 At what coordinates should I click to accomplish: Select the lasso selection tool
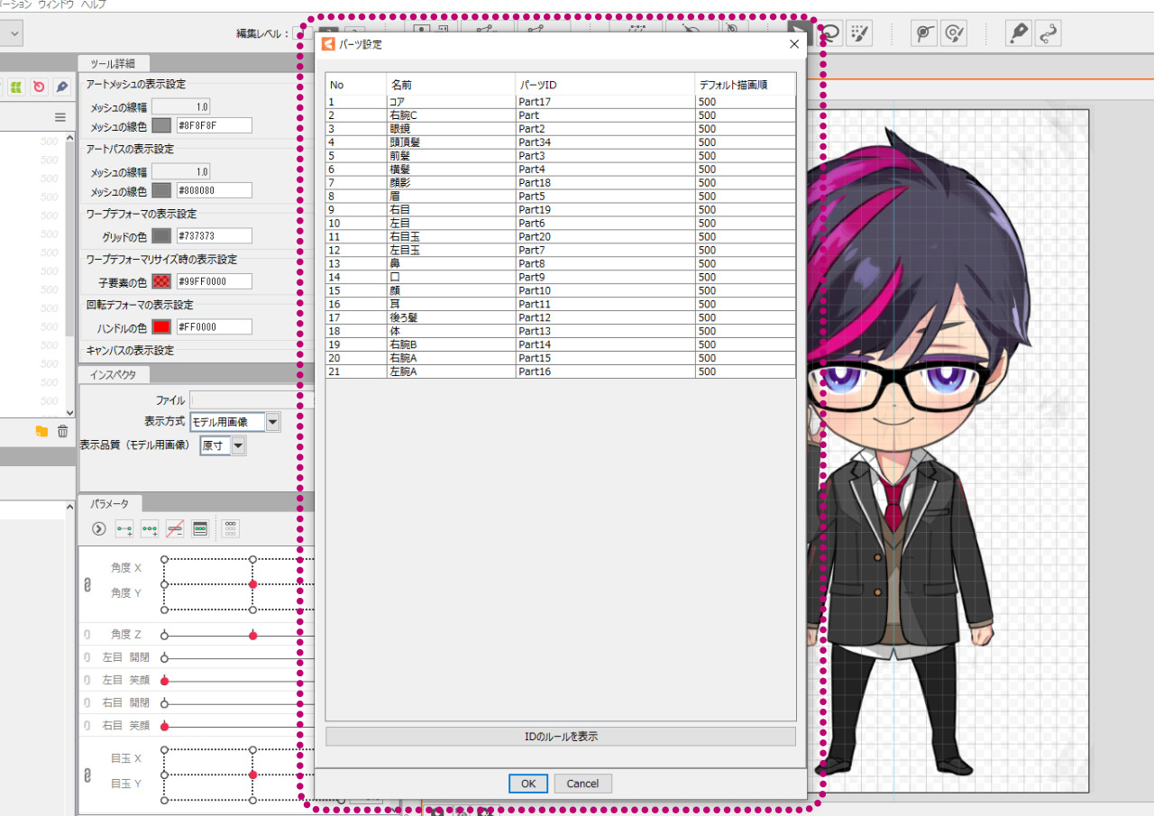tap(830, 33)
